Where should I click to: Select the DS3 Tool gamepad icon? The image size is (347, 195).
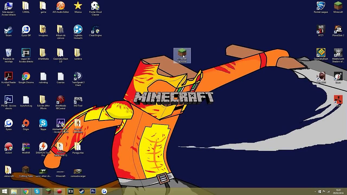coord(78,101)
